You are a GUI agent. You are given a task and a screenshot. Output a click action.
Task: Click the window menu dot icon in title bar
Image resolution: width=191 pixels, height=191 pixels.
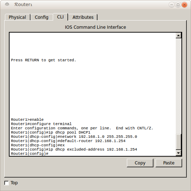coord(7,4)
